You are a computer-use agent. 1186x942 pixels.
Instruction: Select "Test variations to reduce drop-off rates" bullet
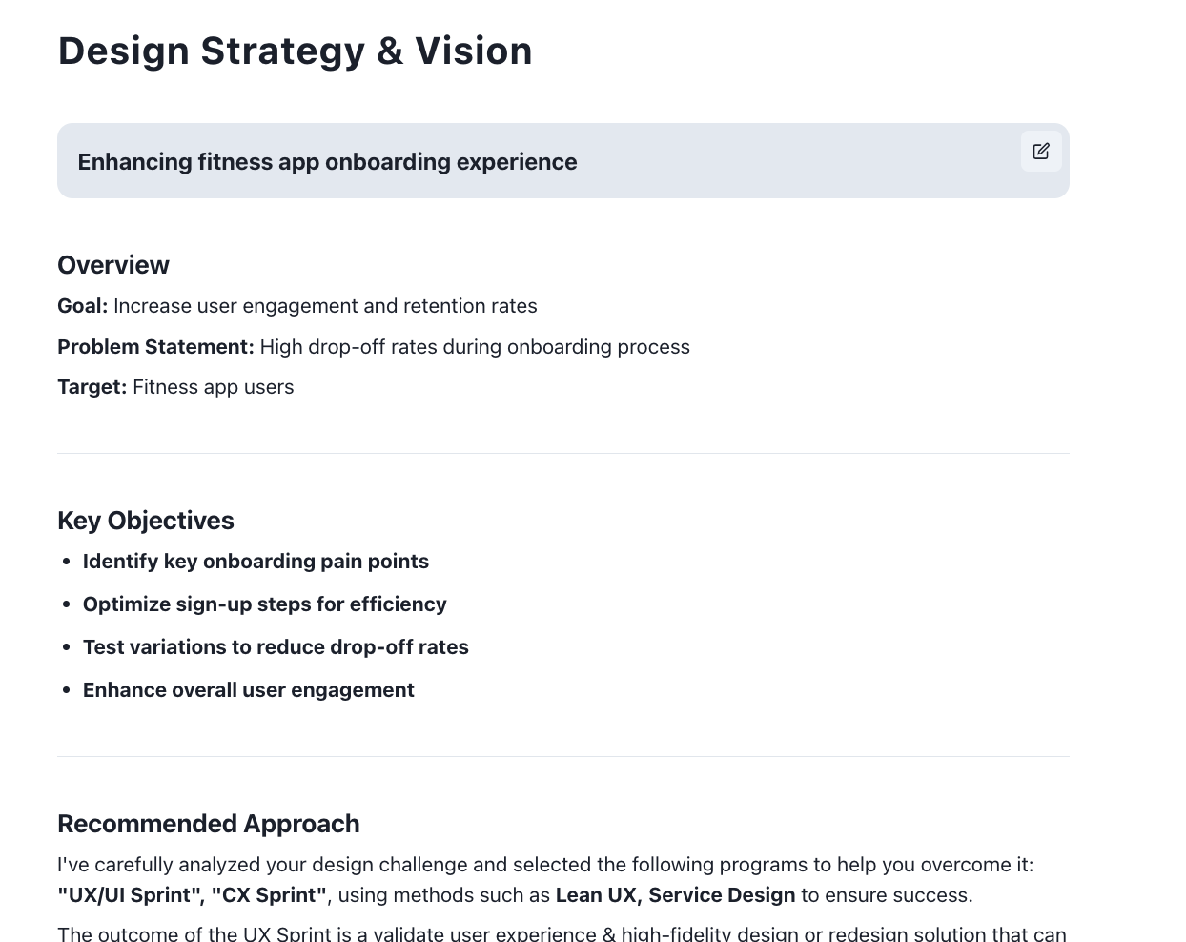pos(276,647)
